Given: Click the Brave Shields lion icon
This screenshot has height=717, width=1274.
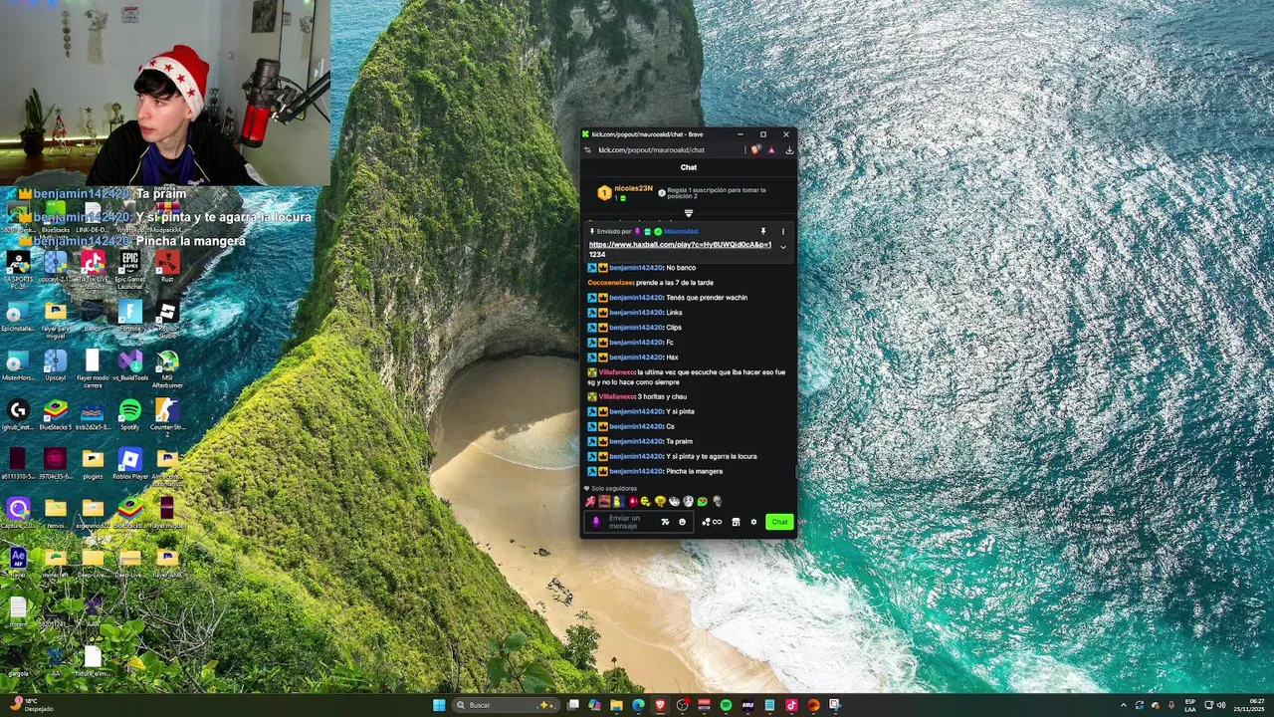Looking at the screenshot, I should tap(755, 150).
